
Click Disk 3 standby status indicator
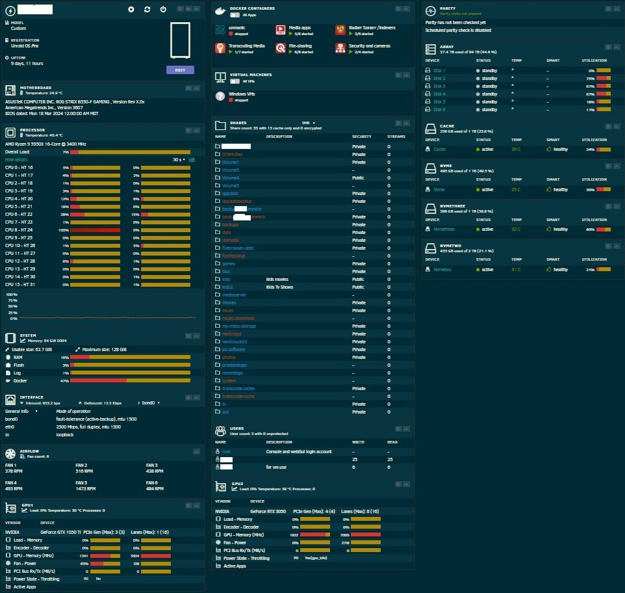click(x=478, y=86)
